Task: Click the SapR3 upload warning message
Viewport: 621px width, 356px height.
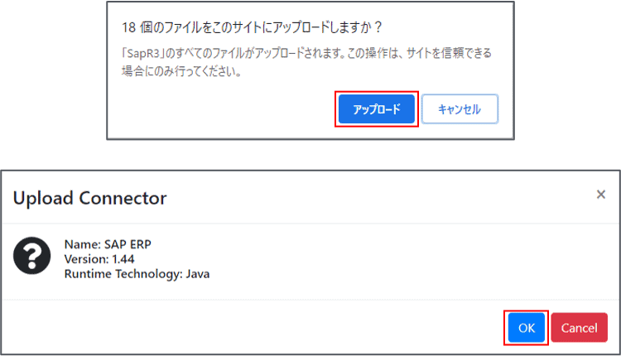Action: 306,62
